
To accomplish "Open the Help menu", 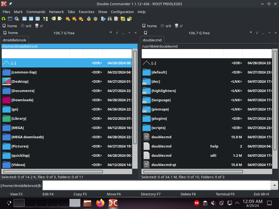I will tap(141, 12).
